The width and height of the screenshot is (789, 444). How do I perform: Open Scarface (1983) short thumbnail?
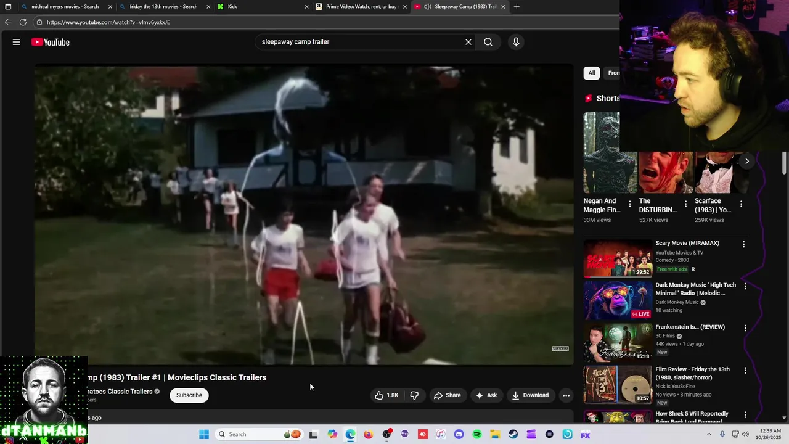721,172
